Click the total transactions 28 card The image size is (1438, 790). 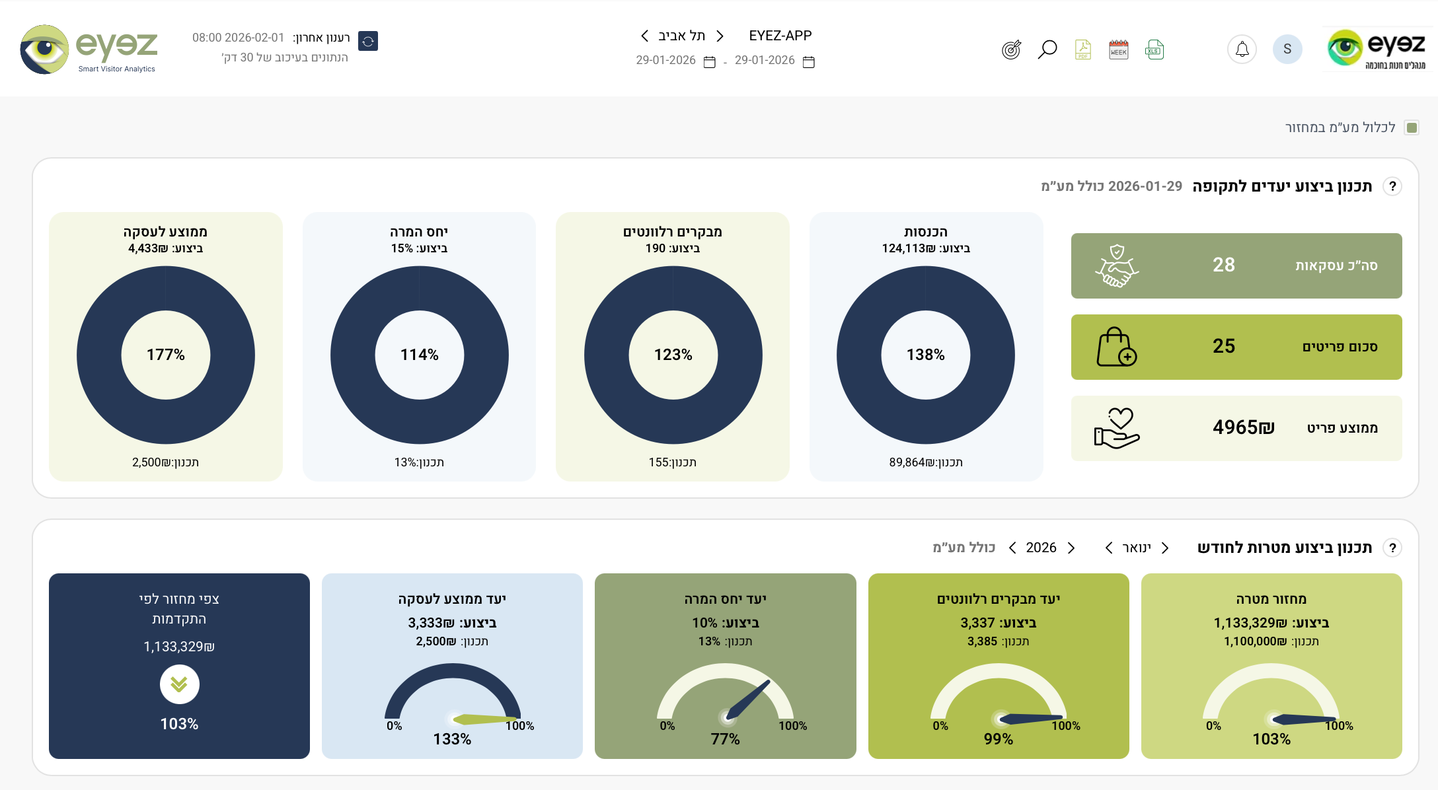[1236, 266]
